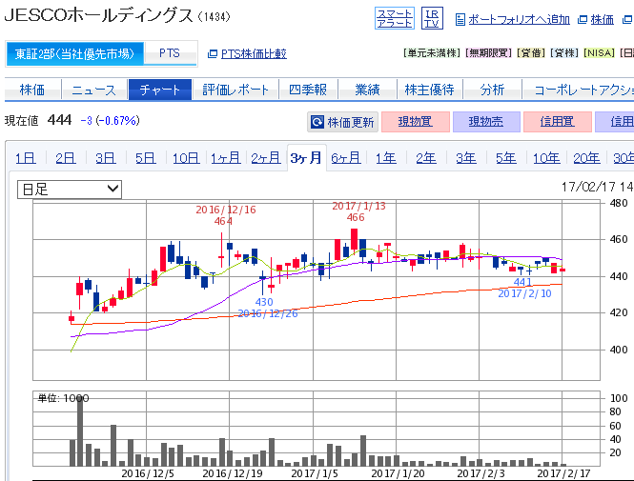Open the 四季報 tab
Screen dimensions: 634x481
pyautogui.click(x=308, y=90)
